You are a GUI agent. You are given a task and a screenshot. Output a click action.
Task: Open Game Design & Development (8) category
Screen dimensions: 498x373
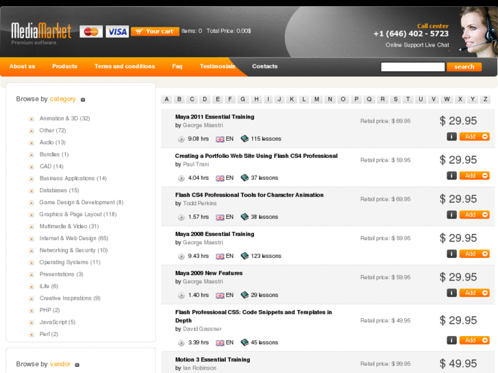tap(82, 202)
